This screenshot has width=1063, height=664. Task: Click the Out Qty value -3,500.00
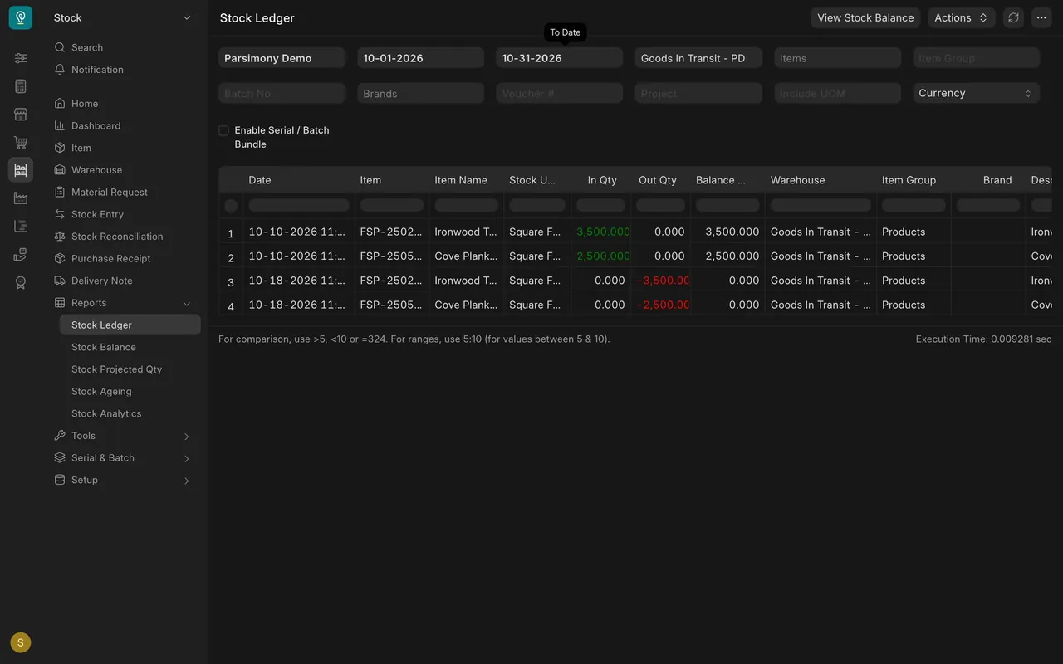click(x=663, y=281)
